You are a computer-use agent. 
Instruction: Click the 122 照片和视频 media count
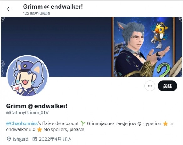[x=36, y=13]
